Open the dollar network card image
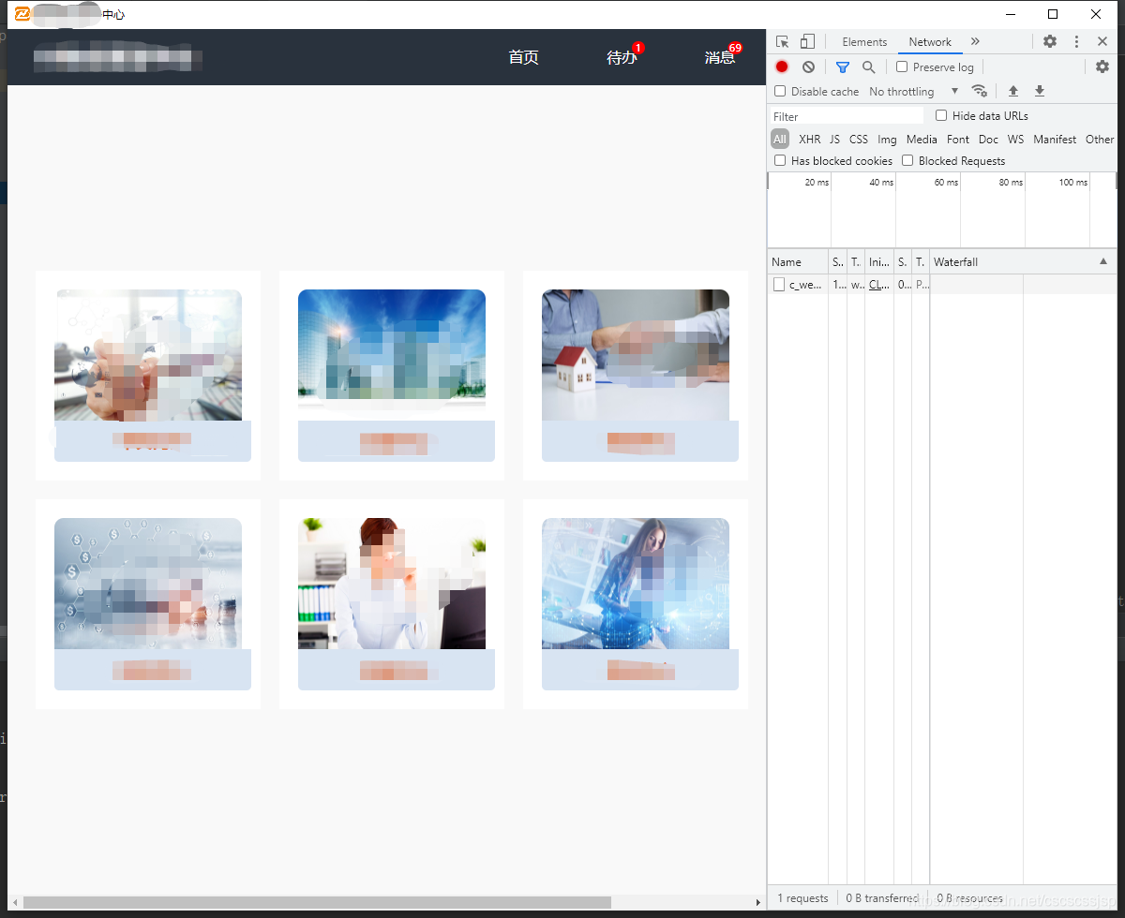The width and height of the screenshot is (1125, 918). pyautogui.click(x=148, y=584)
